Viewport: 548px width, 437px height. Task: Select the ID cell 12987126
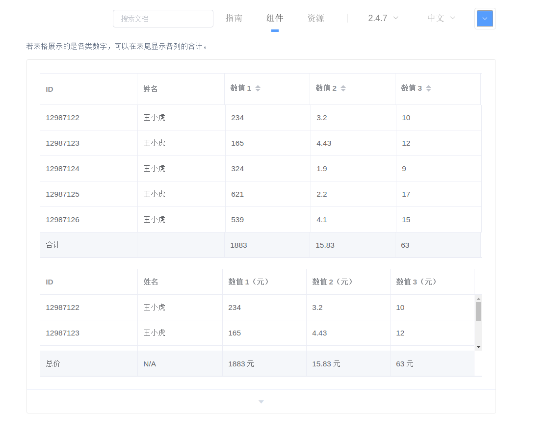click(x=89, y=220)
